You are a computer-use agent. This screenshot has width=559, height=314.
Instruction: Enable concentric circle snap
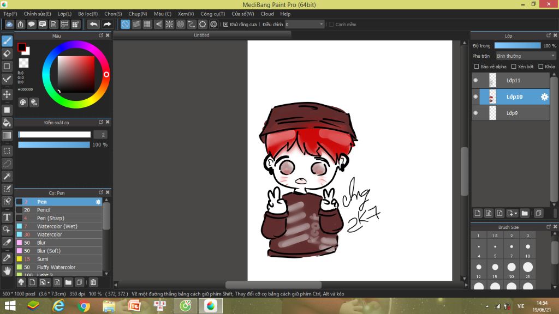point(180,24)
